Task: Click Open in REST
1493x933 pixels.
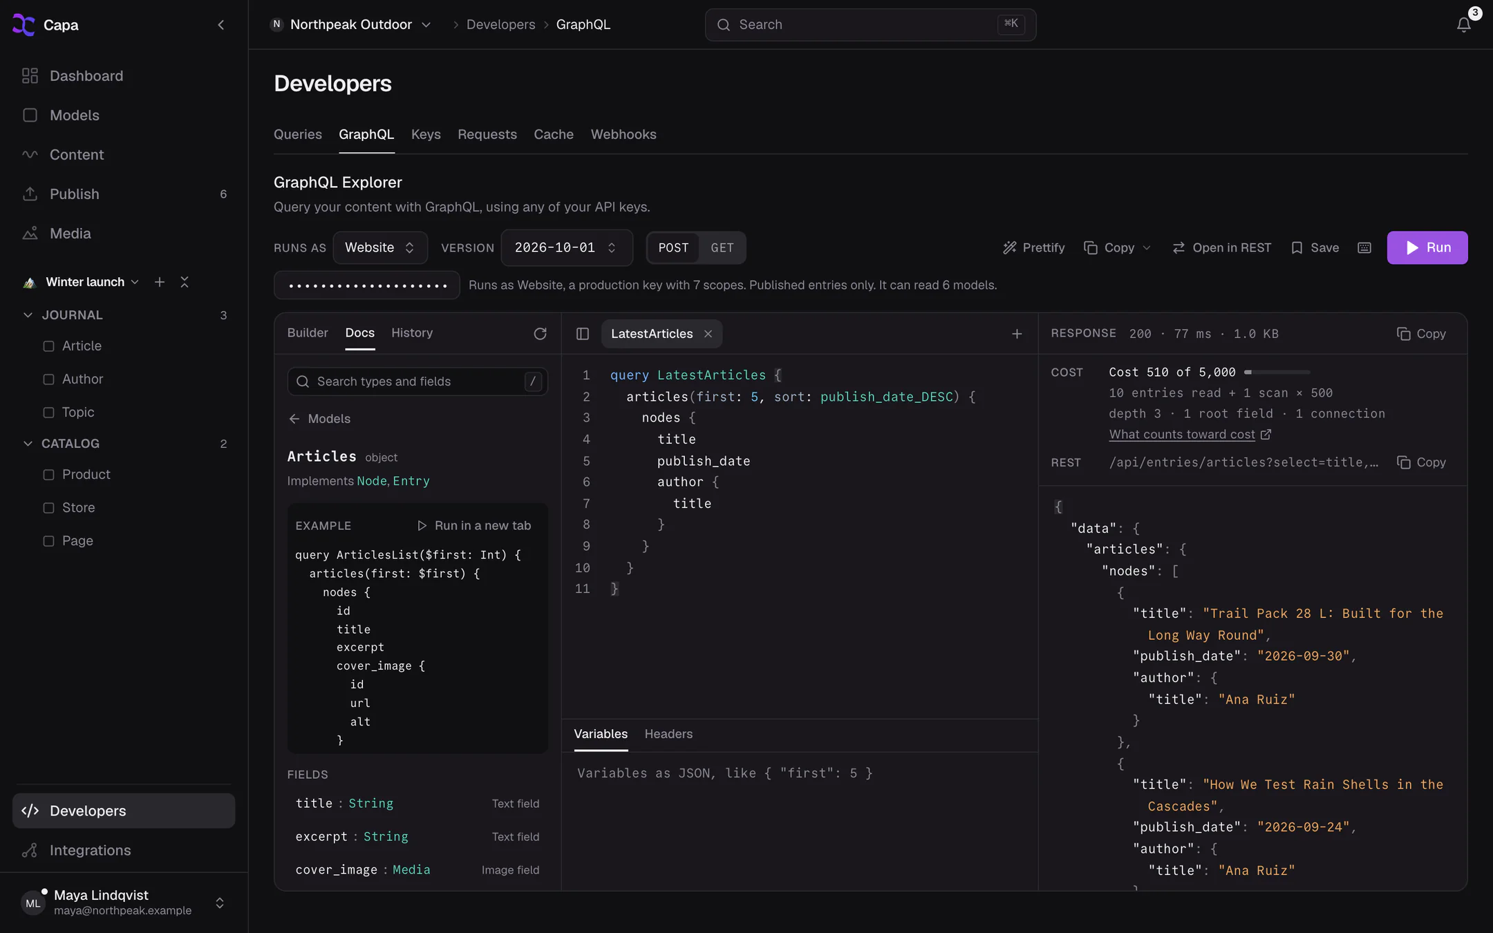Action: 1222,247
